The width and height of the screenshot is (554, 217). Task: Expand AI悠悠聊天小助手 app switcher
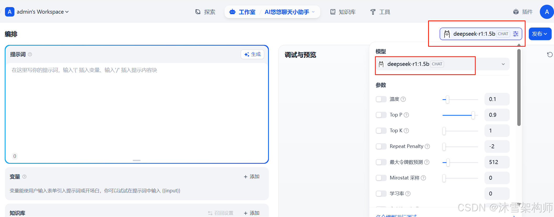(x=290, y=12)
